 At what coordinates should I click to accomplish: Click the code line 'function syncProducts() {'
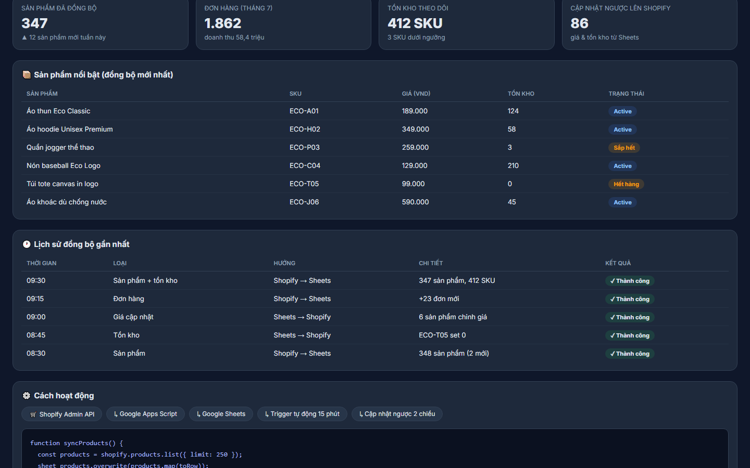tap(77, 443)
